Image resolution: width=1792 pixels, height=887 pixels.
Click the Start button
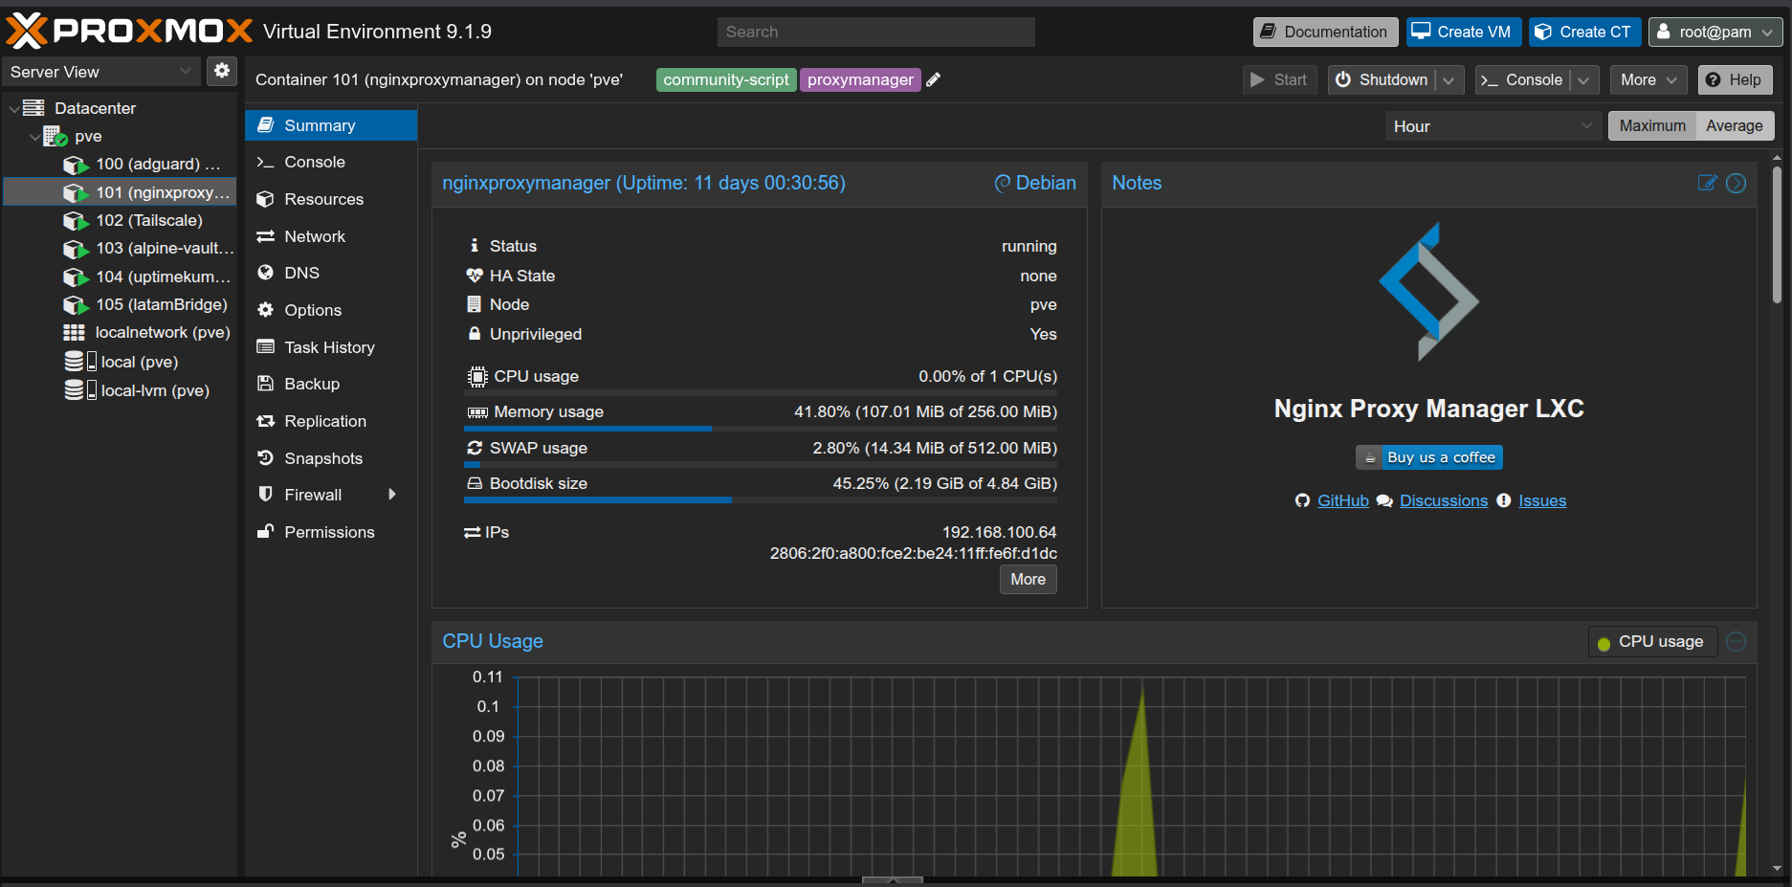1279,80
